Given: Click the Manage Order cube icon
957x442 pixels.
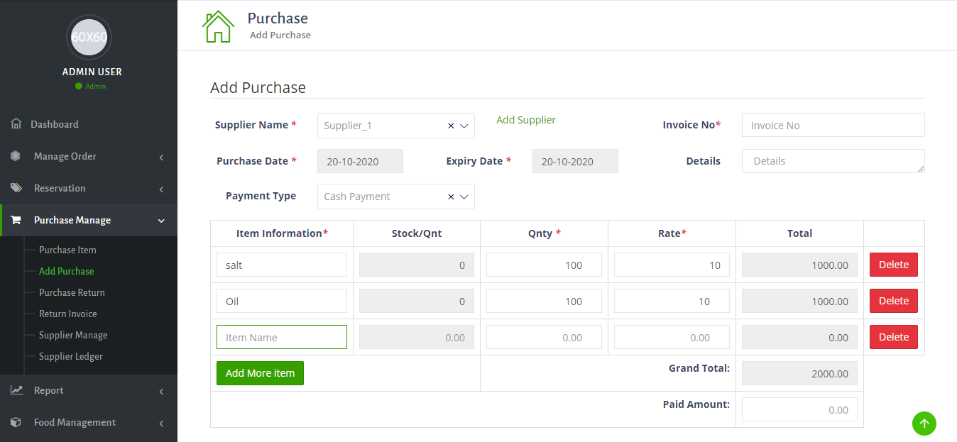Looking at the screenshot, I should coord(16,156).
